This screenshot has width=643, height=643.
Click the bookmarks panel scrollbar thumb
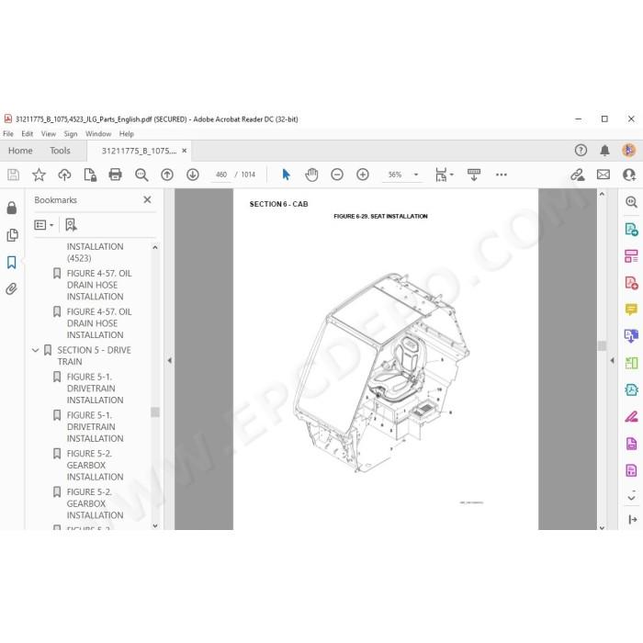click(155, 412)
